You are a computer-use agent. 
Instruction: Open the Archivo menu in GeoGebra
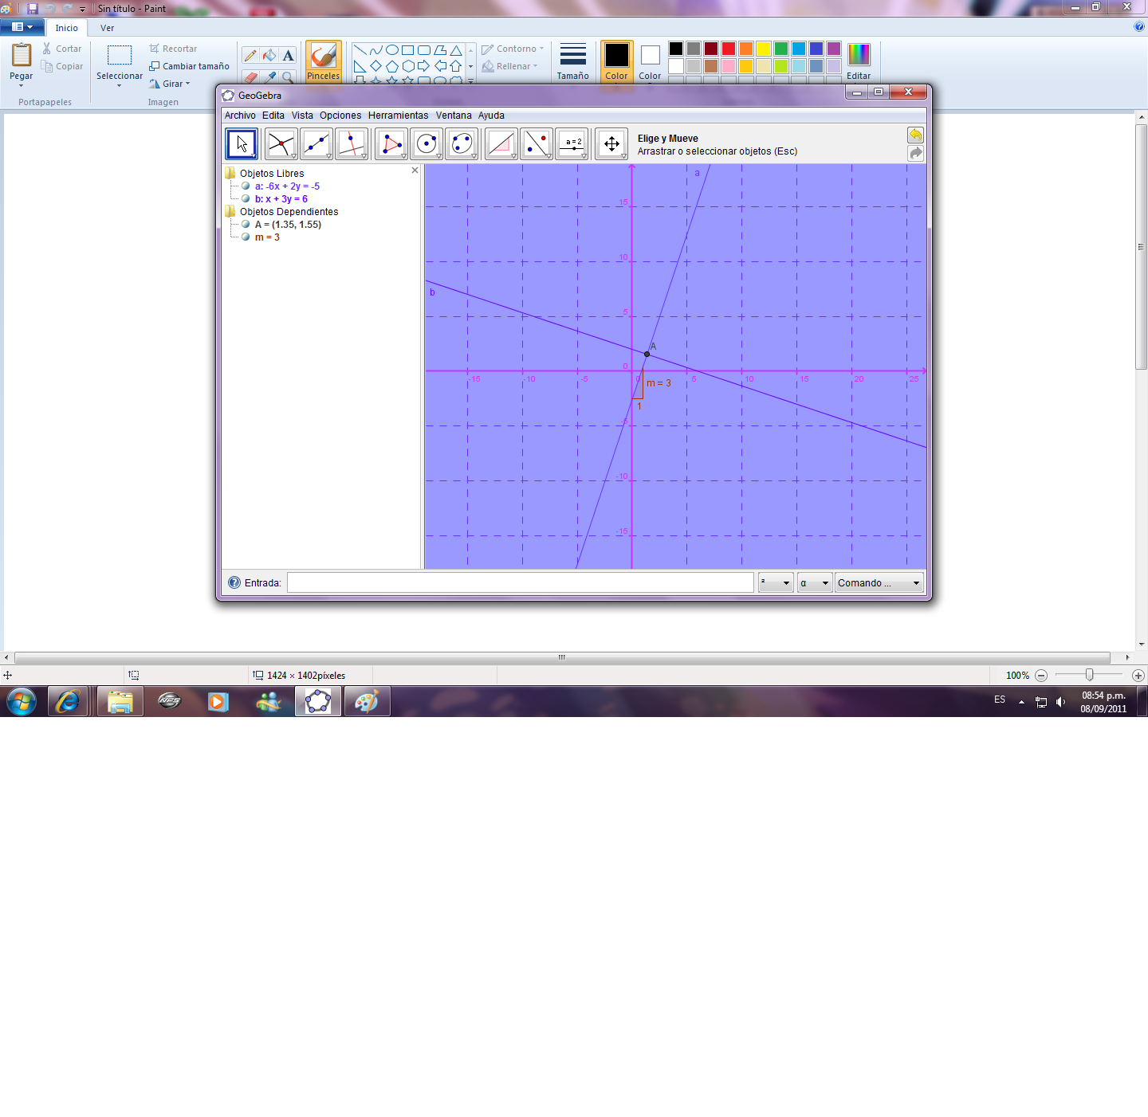click(x=240, y=116)
